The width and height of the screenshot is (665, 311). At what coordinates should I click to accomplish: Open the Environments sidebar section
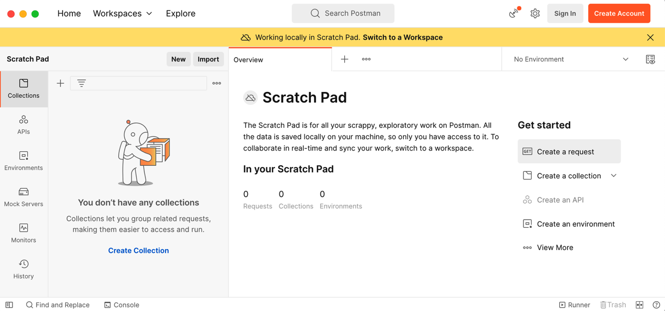[x=23, y=161]
